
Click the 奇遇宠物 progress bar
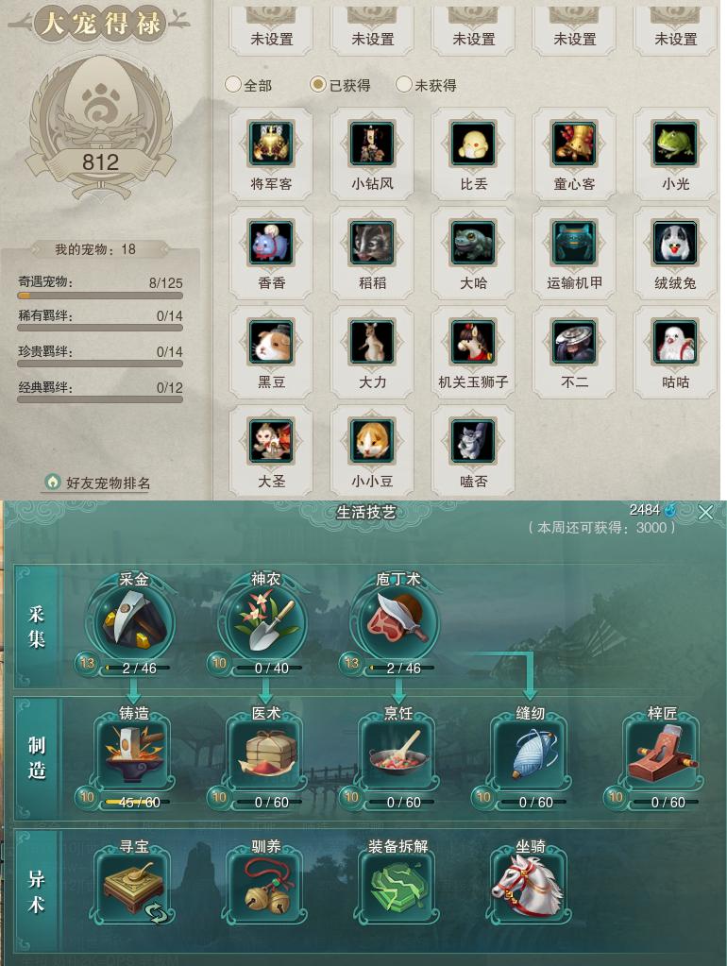[100, 296]
